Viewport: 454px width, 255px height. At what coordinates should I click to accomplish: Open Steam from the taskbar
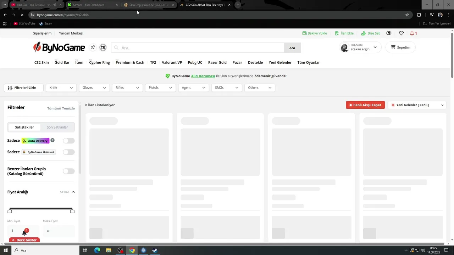point(155,250)
